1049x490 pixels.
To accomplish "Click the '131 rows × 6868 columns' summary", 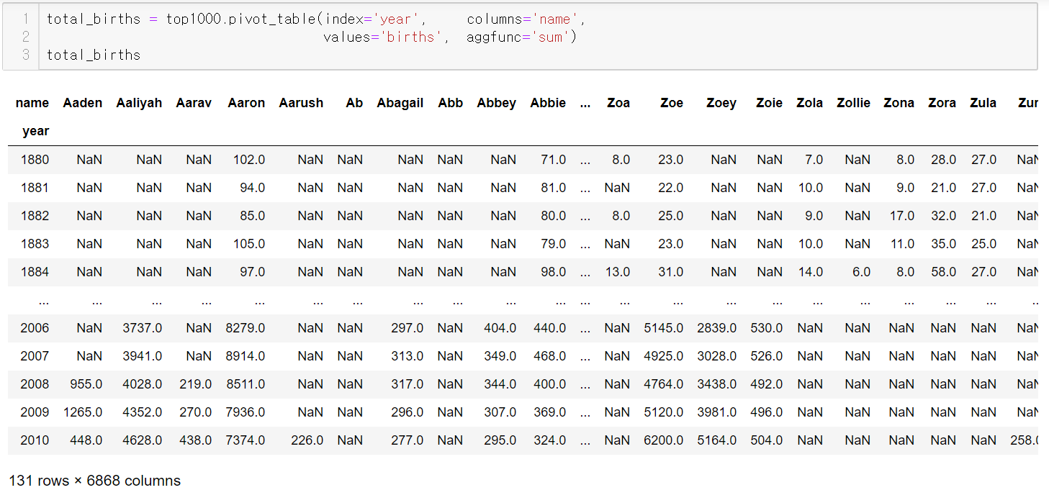I will 95,481.
